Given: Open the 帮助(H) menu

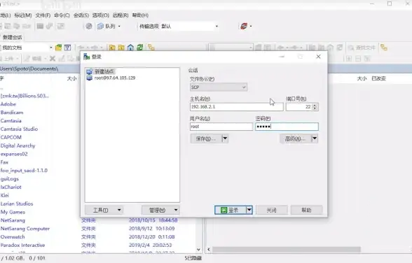Looking at the screenshot, I should click(x=140, y=15).
